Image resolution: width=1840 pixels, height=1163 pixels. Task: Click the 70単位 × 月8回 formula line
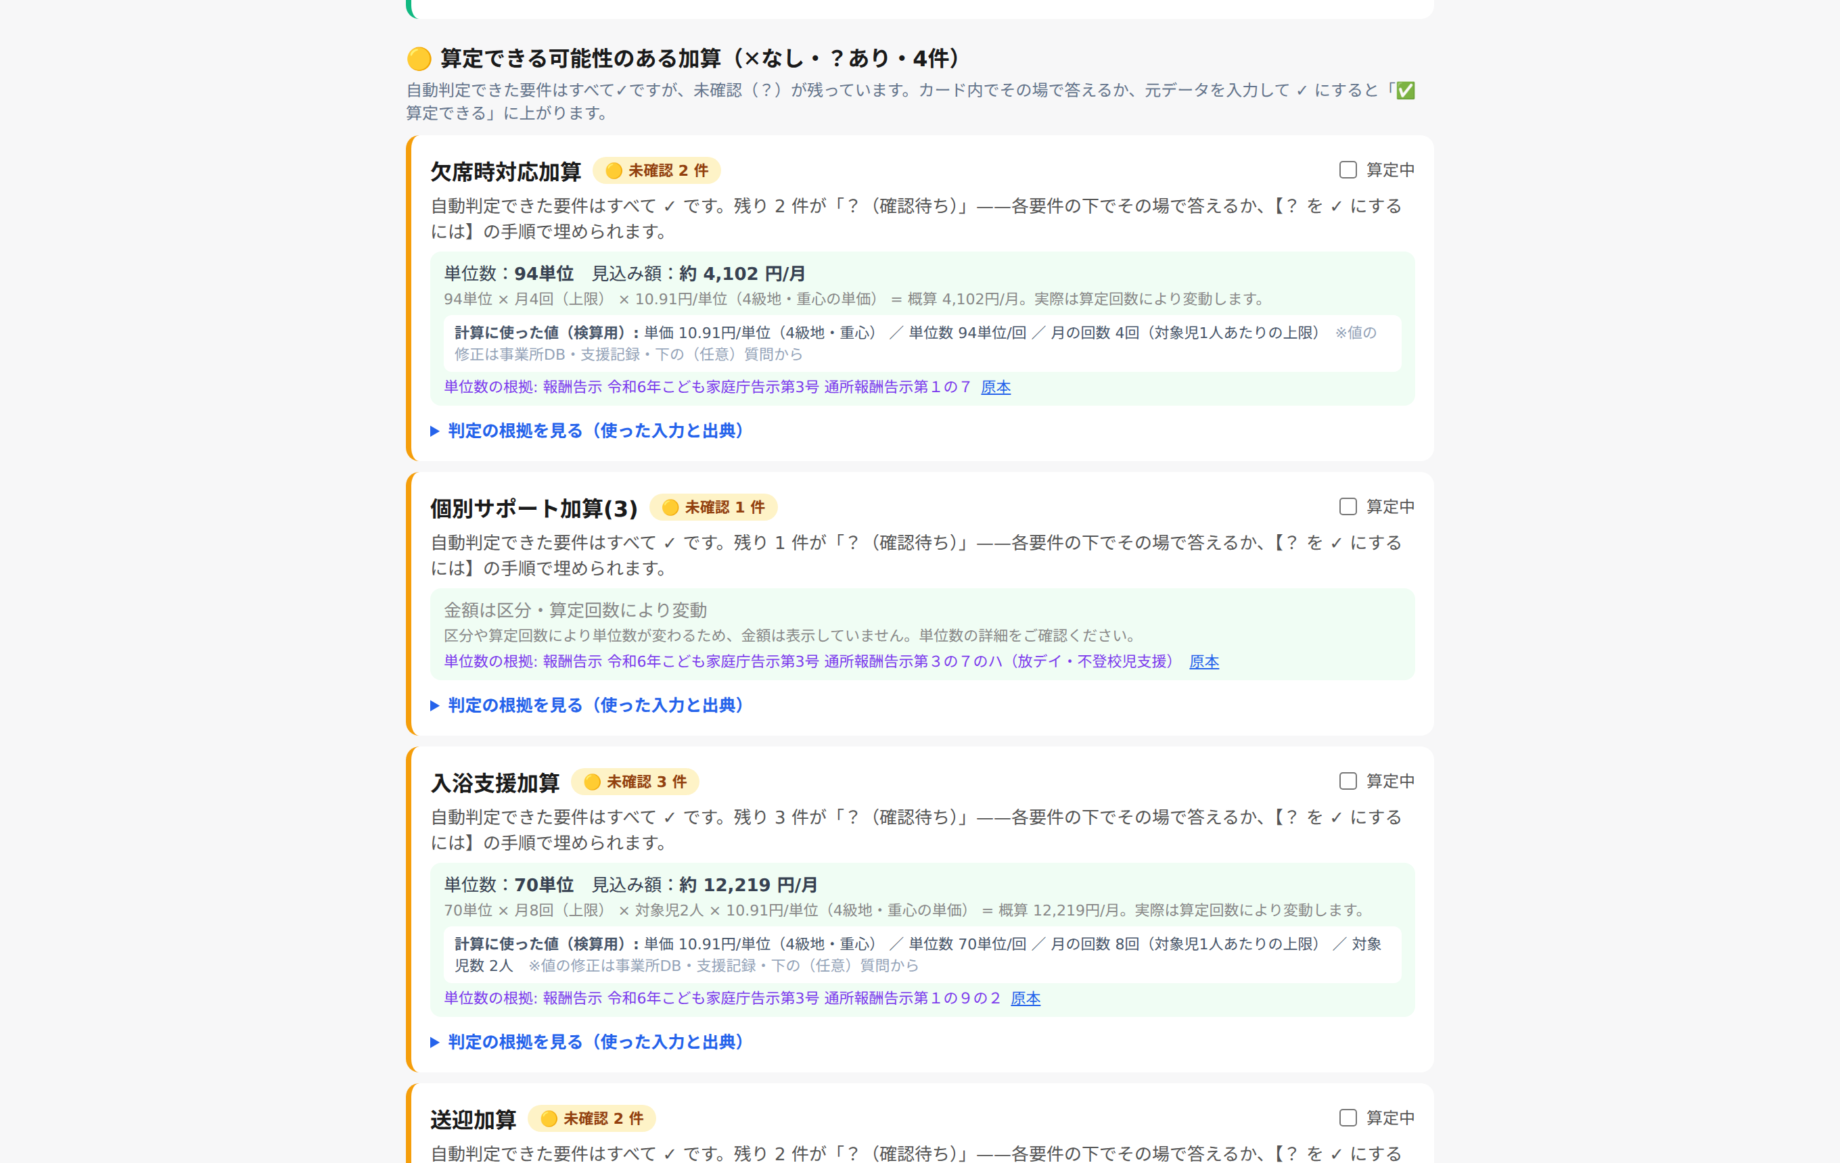click(906, 909)
